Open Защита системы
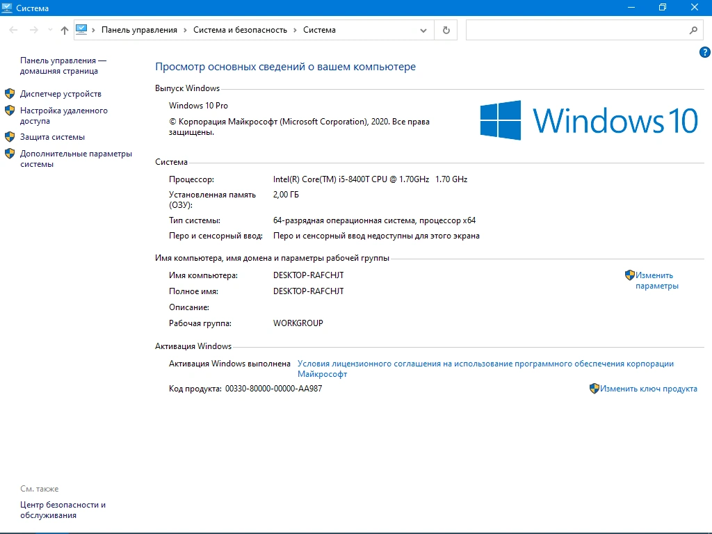The height and width of the screenshot is (534, 712). pos(52,137)
